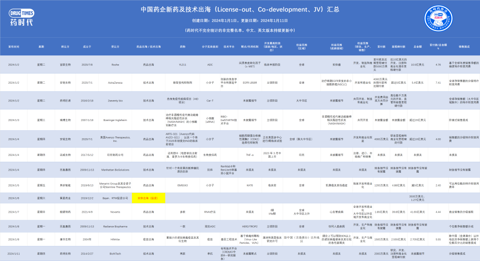Select the 10.5亿美元 total amount cell

pos(417,65)
